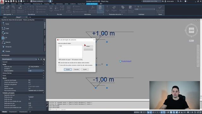Toggle the grid display status bar icon

tap(141, 112)
